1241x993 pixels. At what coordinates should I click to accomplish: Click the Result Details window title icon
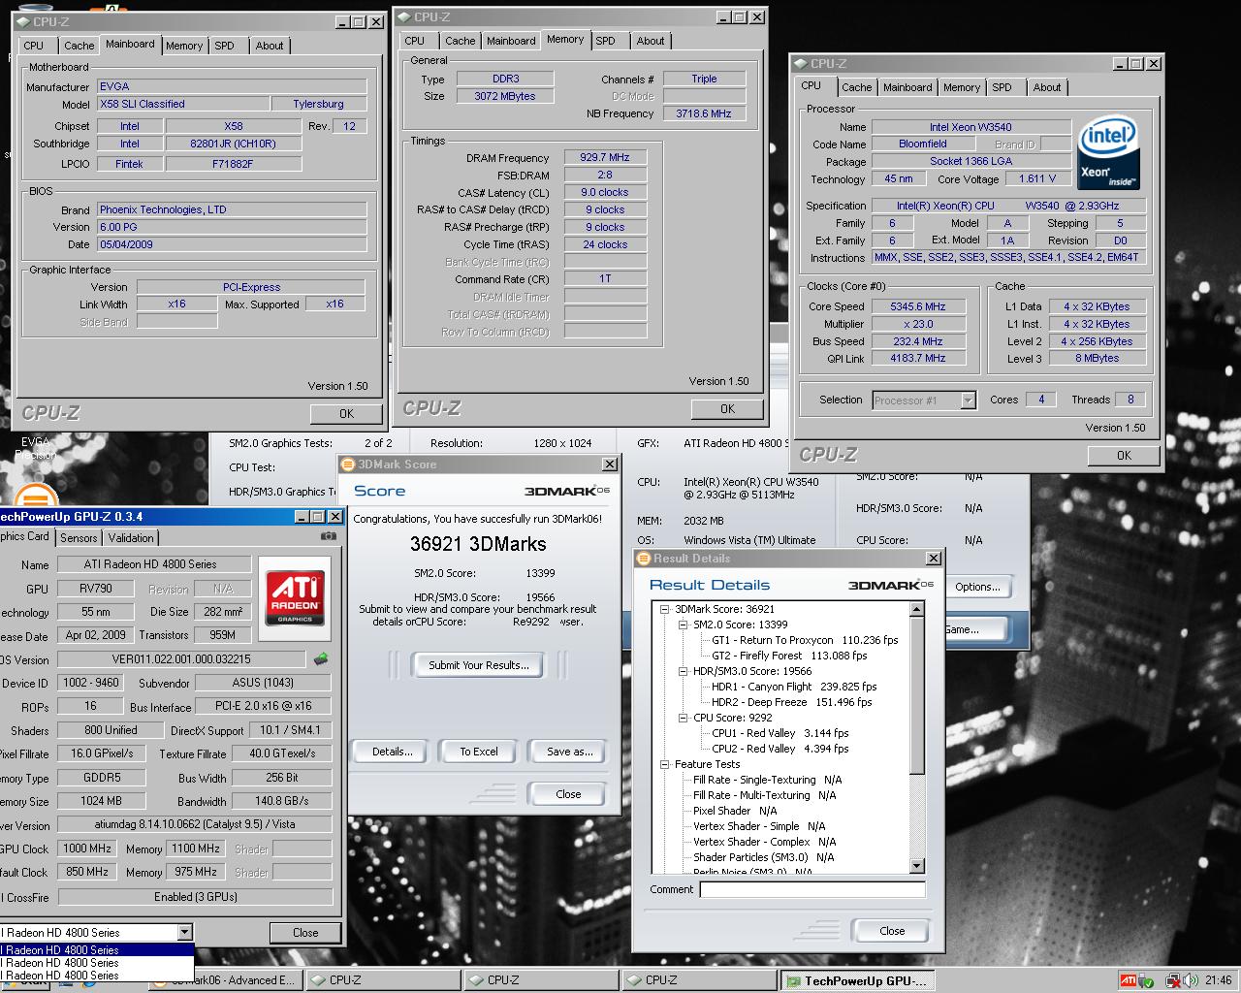click(x=644, y=559)
